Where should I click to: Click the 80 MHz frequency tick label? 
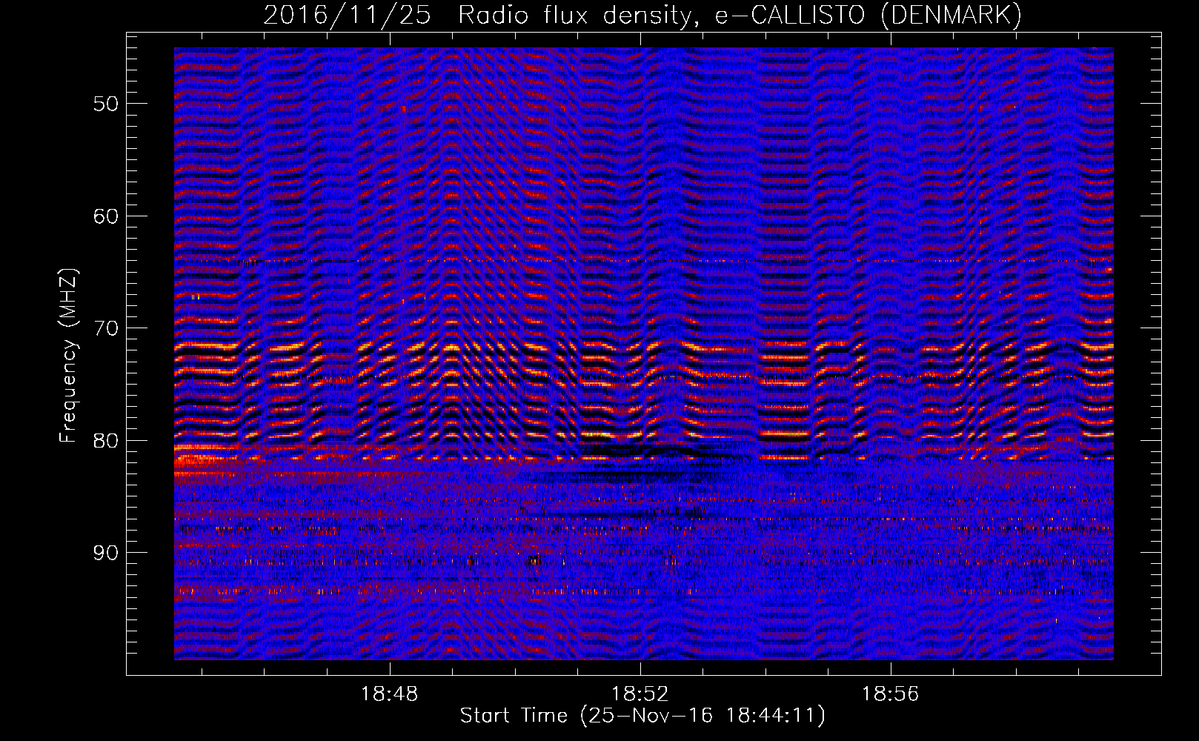(106, 441)
